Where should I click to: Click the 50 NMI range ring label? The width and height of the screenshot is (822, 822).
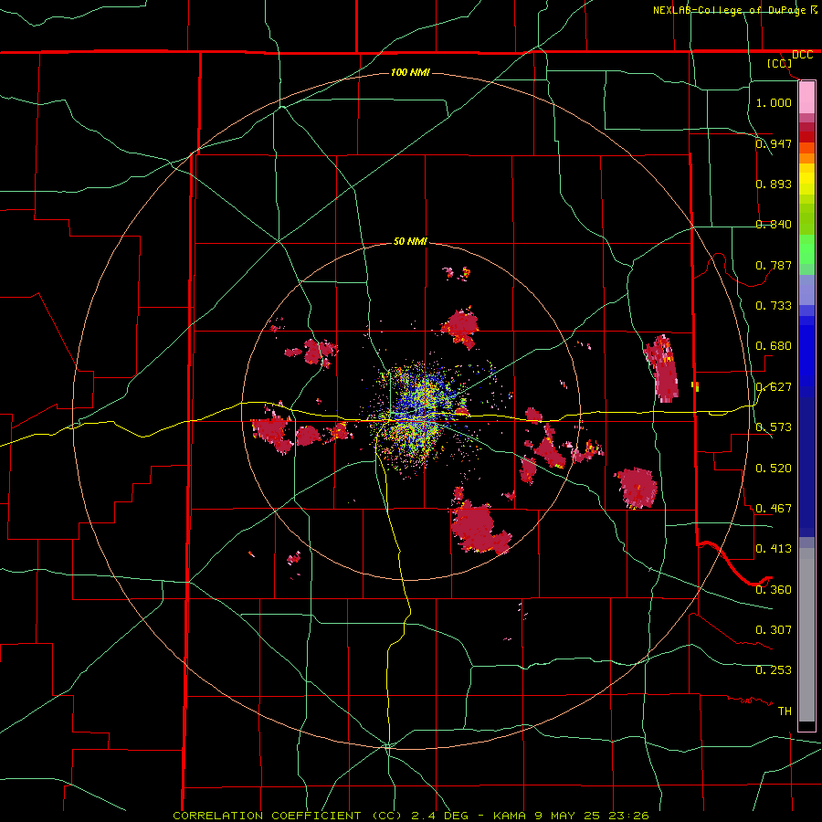point(410,241)
